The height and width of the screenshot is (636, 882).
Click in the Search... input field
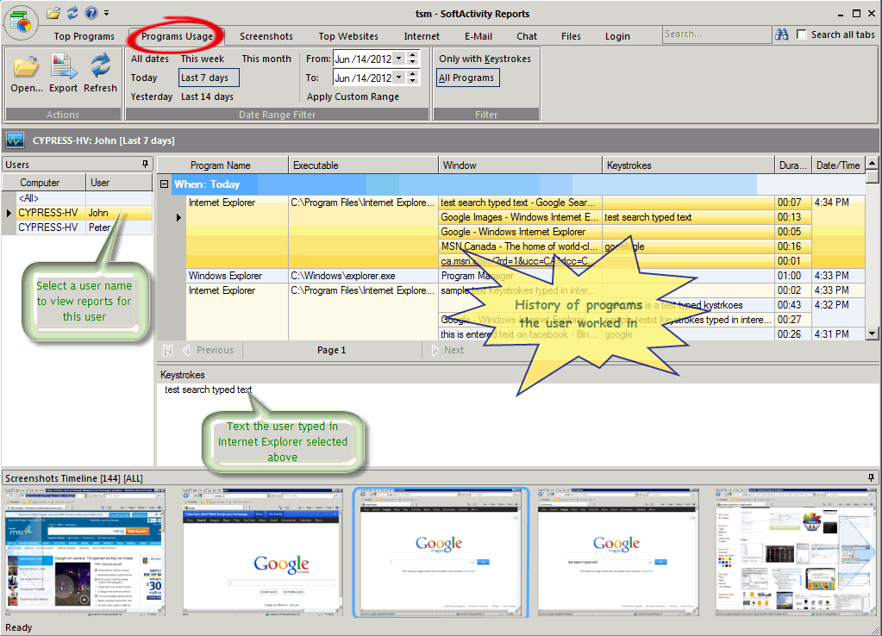coord(716,34)
